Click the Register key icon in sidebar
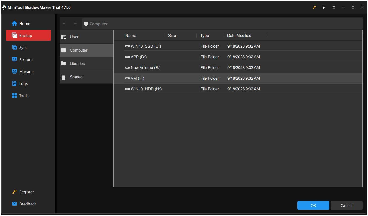 point(14,192)
